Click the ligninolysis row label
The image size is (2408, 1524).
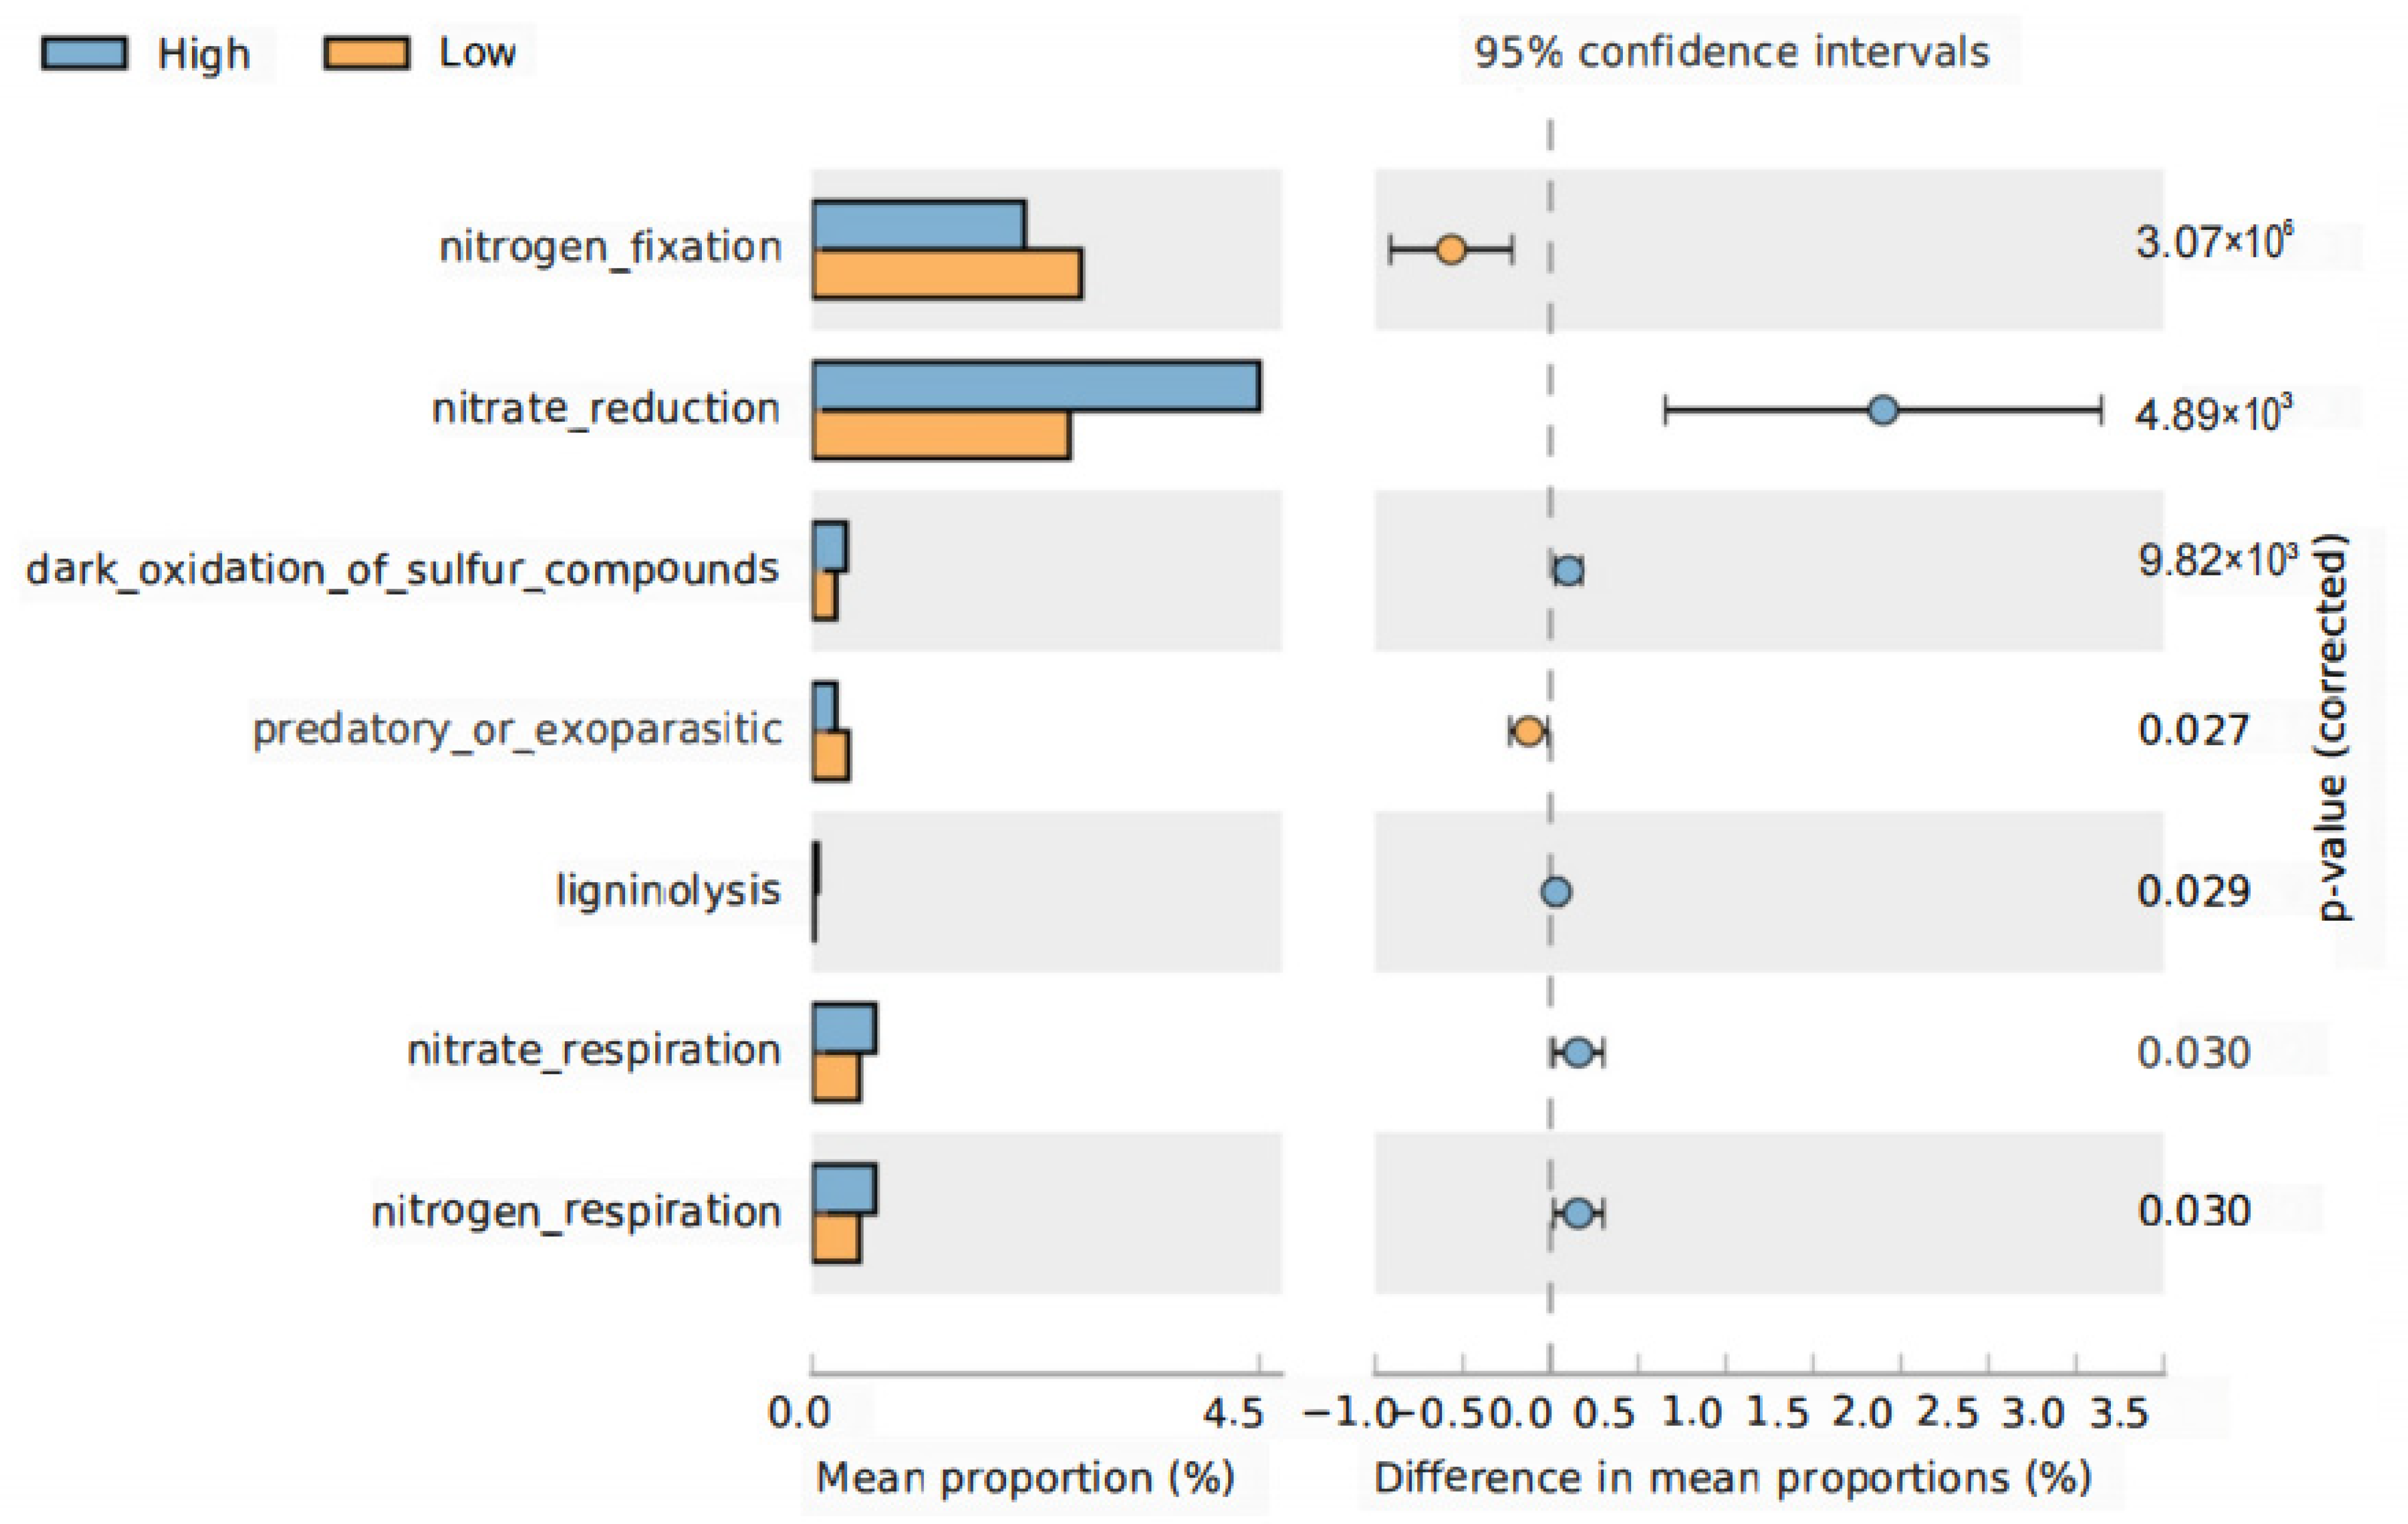tap(668, 891)
